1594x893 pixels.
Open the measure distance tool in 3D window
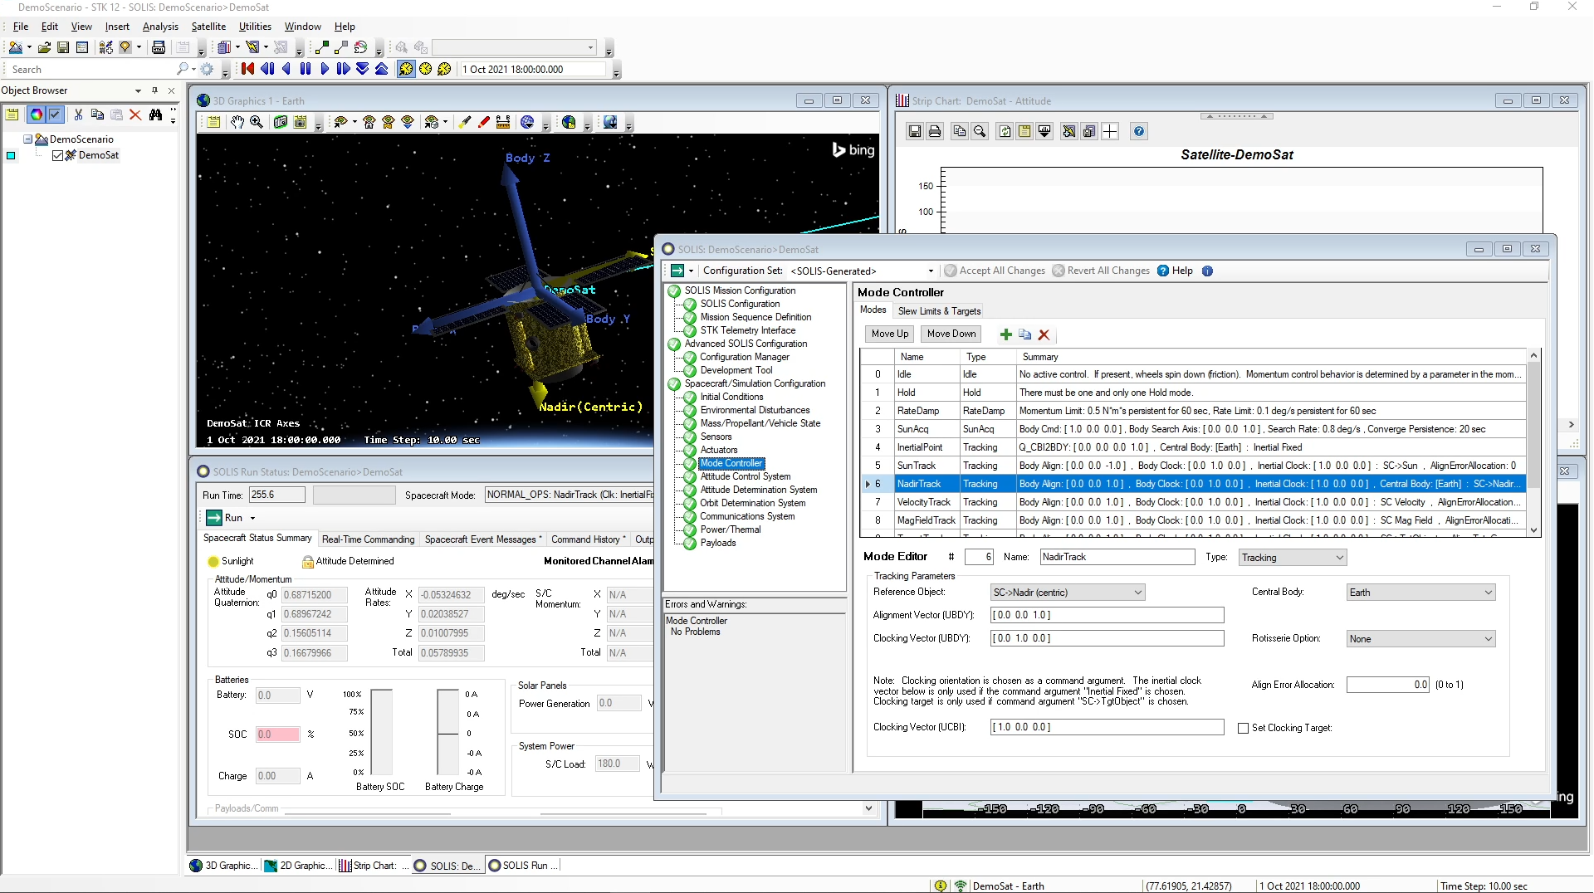point(503,122)
